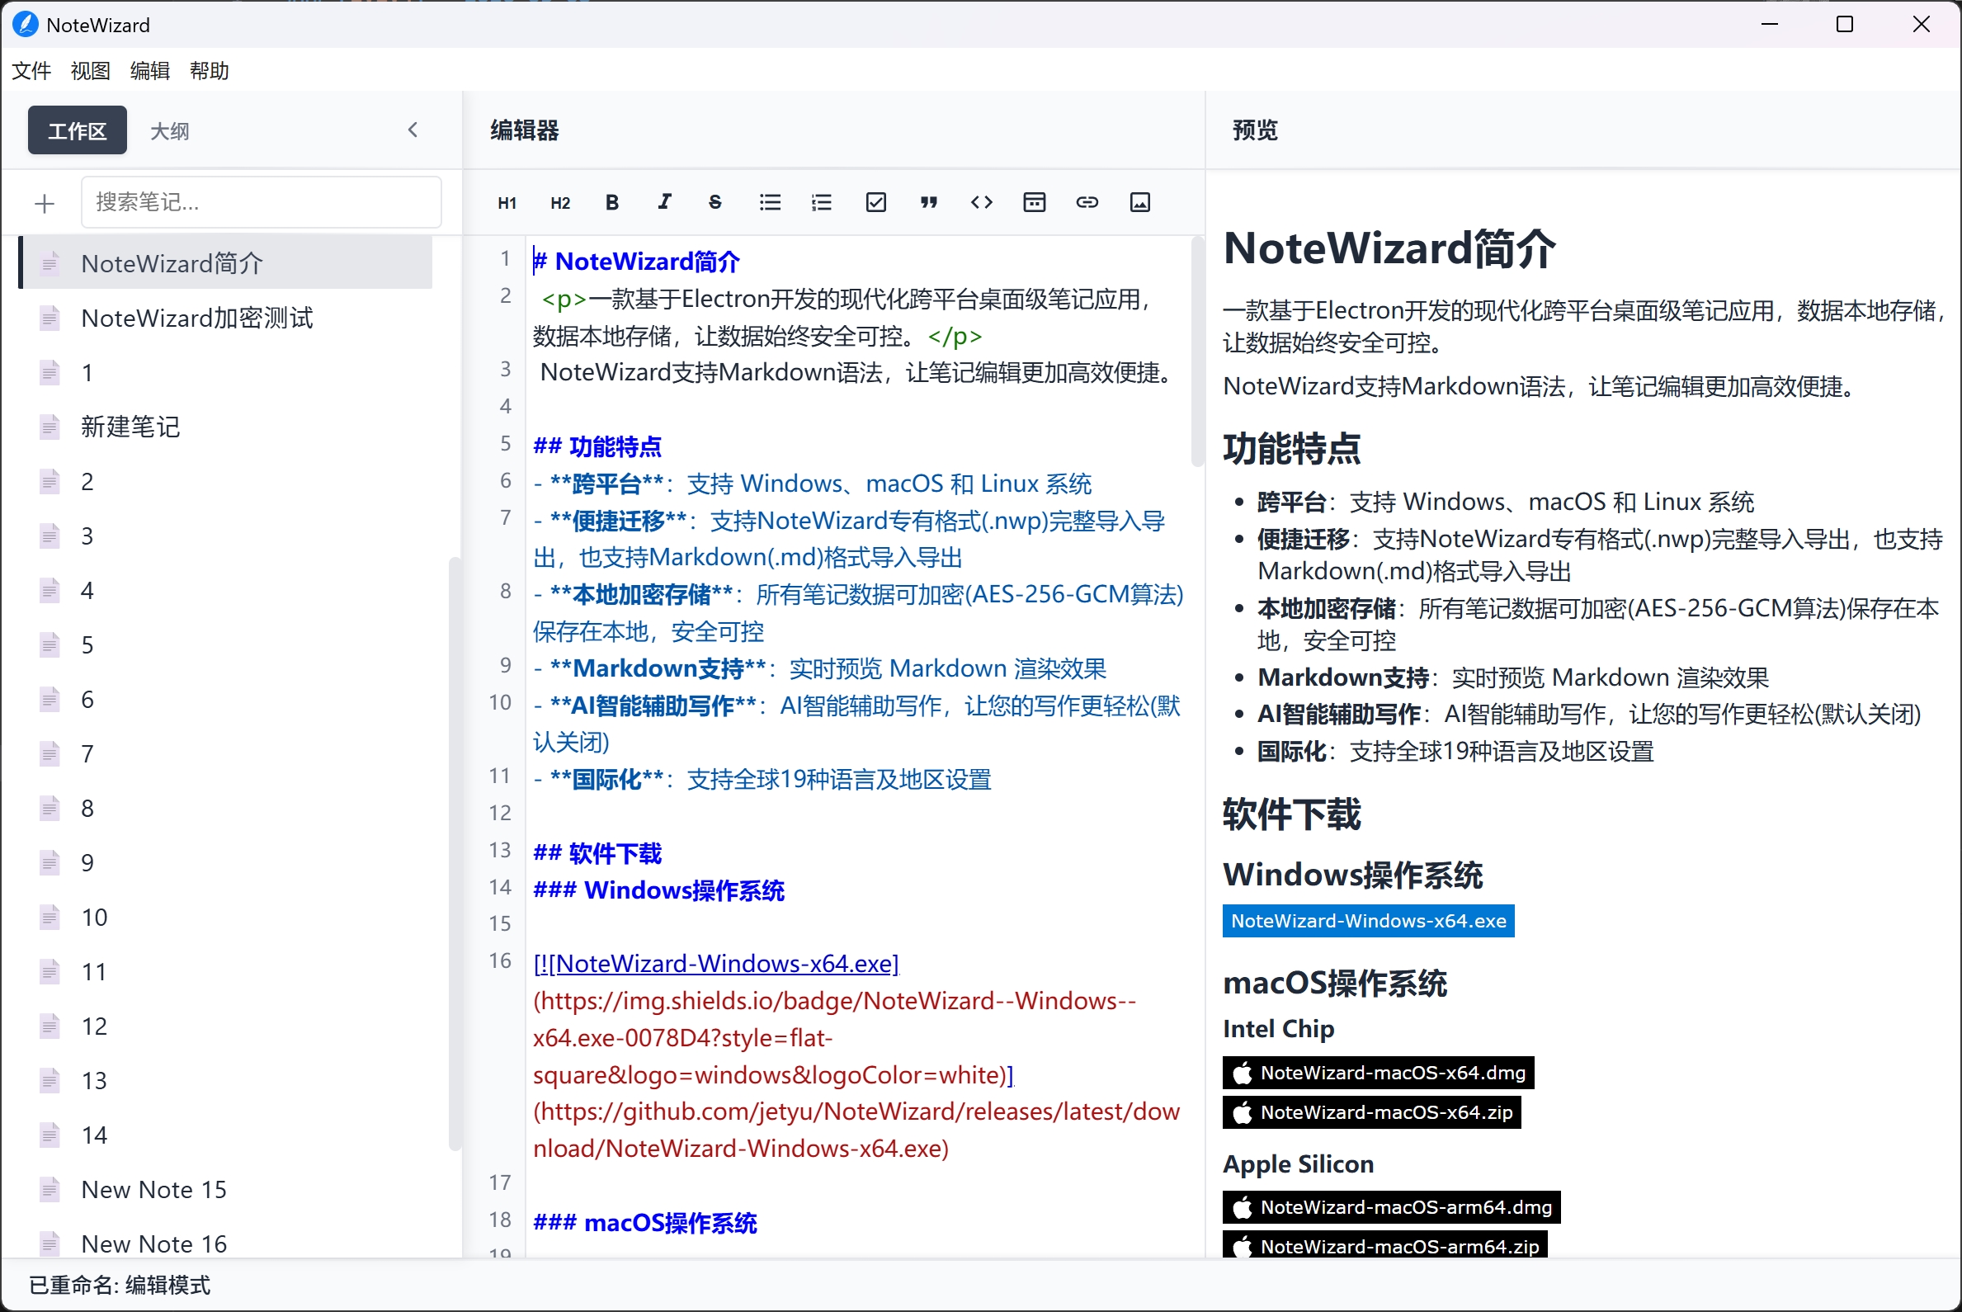Open the 帮助 menu
1962x1312 pixels.
[x=210, y=70]
